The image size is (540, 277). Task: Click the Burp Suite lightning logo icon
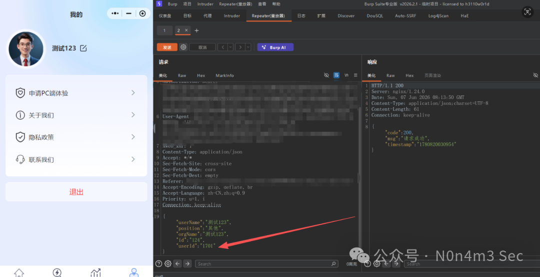pos(159,4)
